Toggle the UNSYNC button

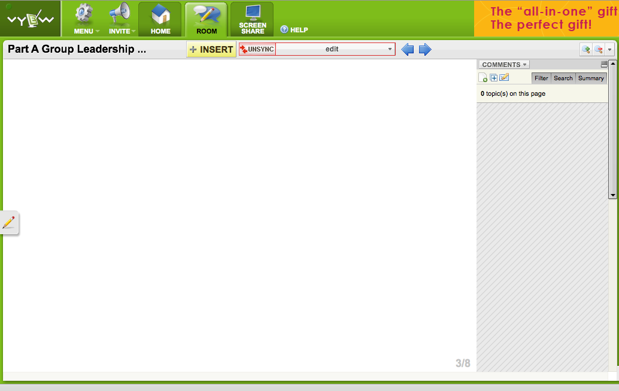click(257, 49)
